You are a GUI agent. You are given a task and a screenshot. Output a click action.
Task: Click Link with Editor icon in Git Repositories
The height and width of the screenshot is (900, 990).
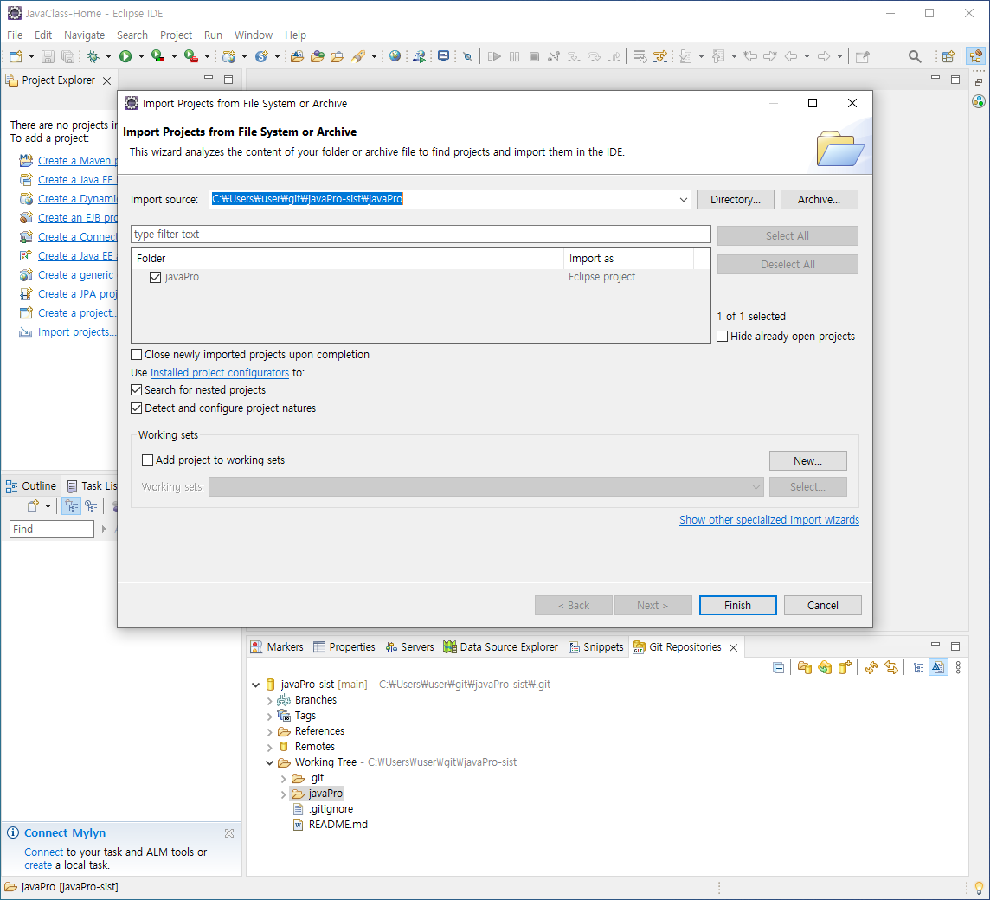(x=891, y=667)
